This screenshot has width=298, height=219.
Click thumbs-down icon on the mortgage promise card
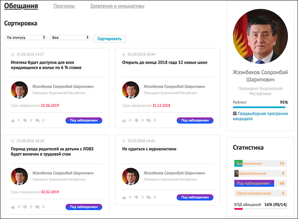[x=25, y=120]
